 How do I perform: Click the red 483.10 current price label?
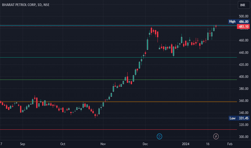click(x=243, y=27)
